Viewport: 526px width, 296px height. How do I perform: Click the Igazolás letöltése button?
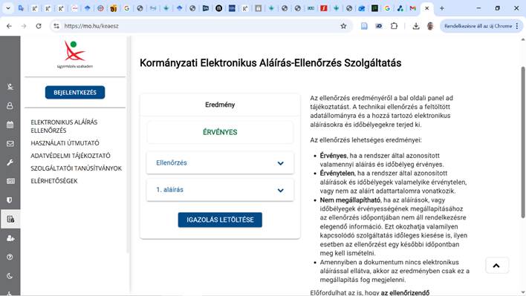click(x=220, y=220)
